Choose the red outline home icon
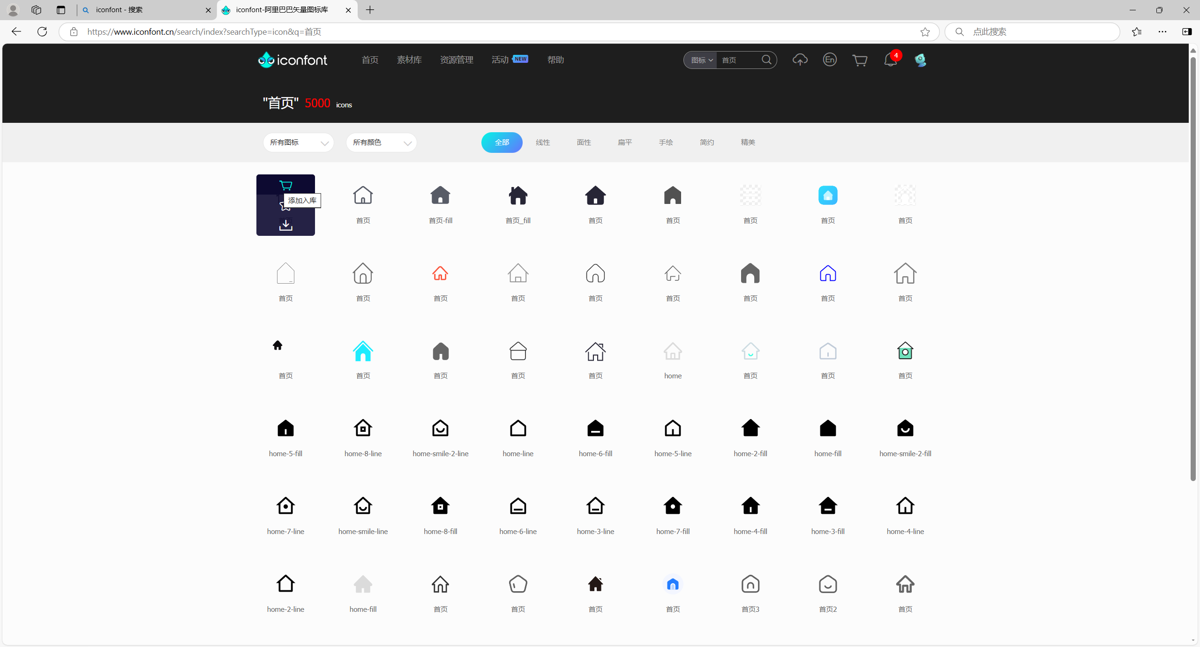The height and width of the screenshot is (647, 1200). (440, 273)
